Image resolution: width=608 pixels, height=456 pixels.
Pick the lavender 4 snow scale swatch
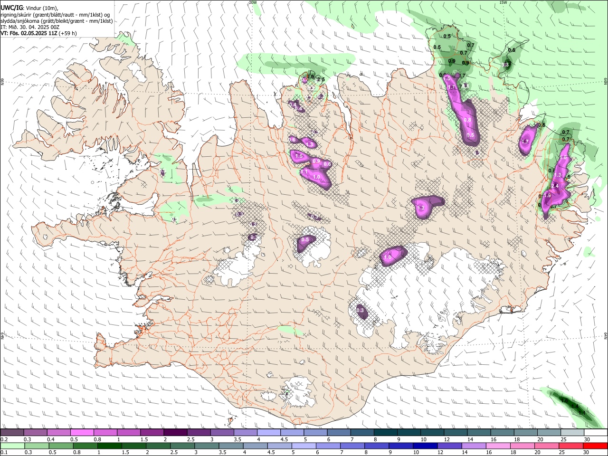click(x=269, y=432)
